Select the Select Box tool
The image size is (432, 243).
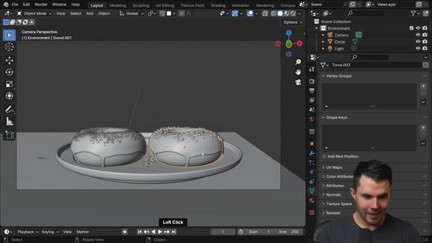(9, 35)
